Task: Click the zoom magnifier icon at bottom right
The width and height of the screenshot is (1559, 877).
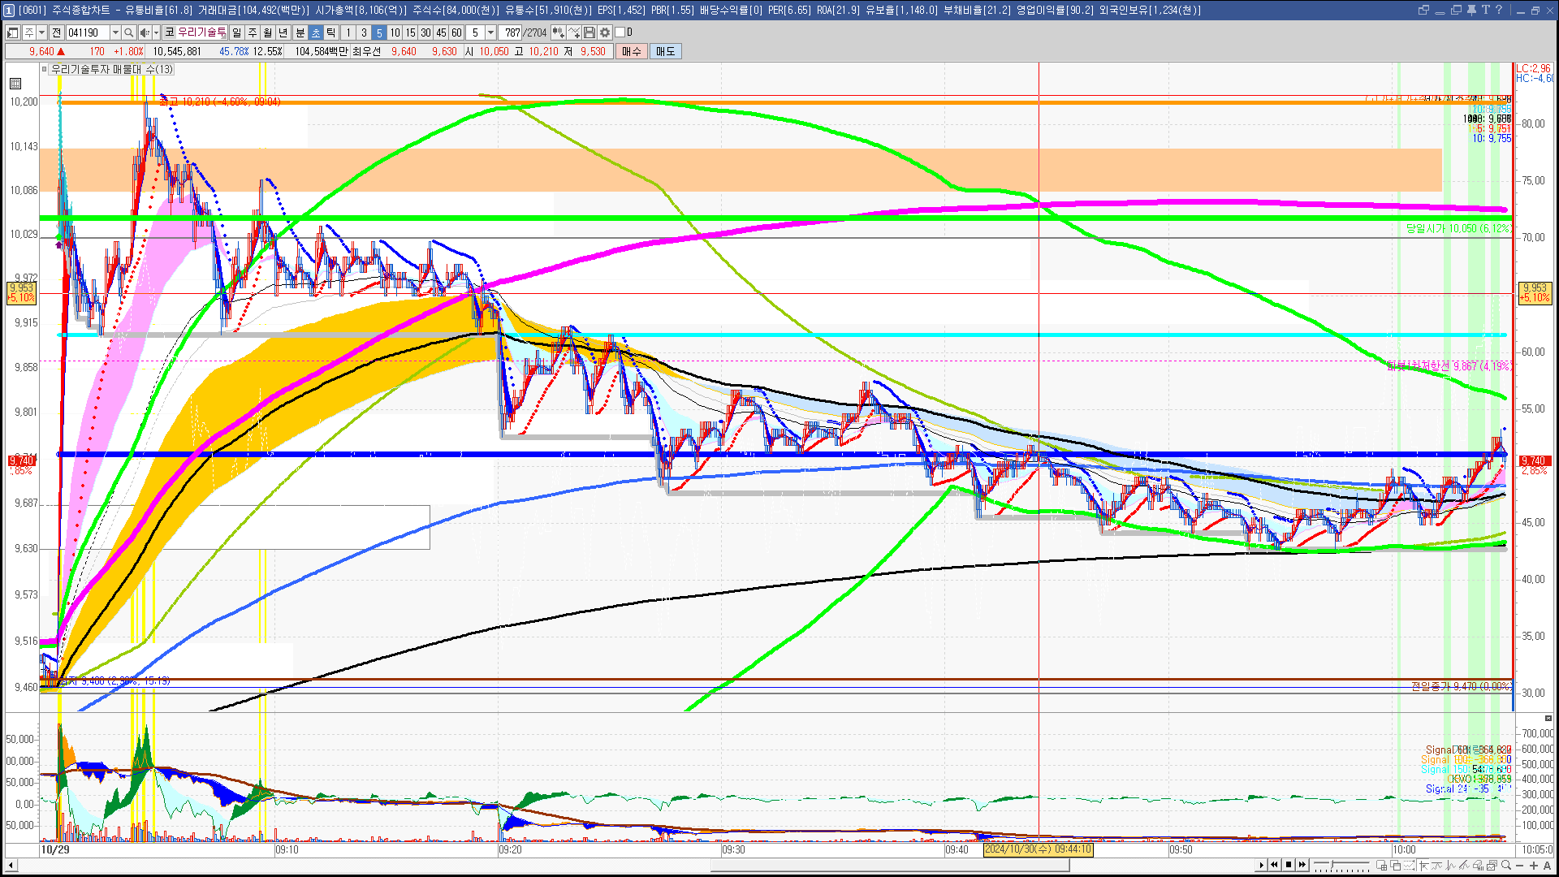Action: 1506,865
